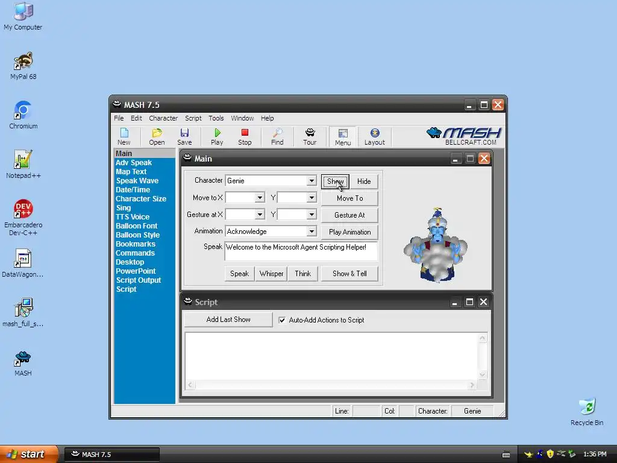The width and height of the screenshot is (617, 463).
Task: Click the Move To button
Action: [350, 198]
